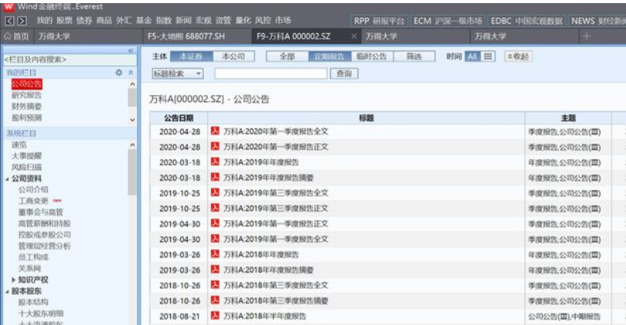Select the calendar grid time option
The width and height of the screenshot is (626, 325).
click(x=488, y=56)
